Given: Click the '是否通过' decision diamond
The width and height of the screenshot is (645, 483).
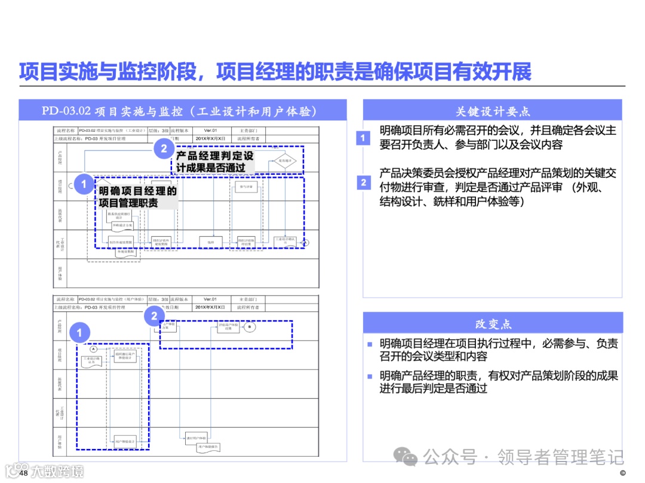Looking at the screenshot, I should point(285,160).
